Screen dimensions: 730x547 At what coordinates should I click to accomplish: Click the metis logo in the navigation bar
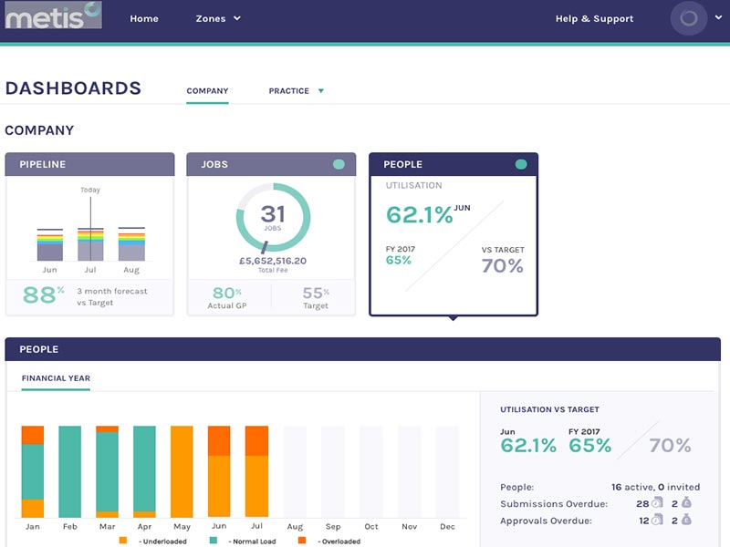[53, 17]
